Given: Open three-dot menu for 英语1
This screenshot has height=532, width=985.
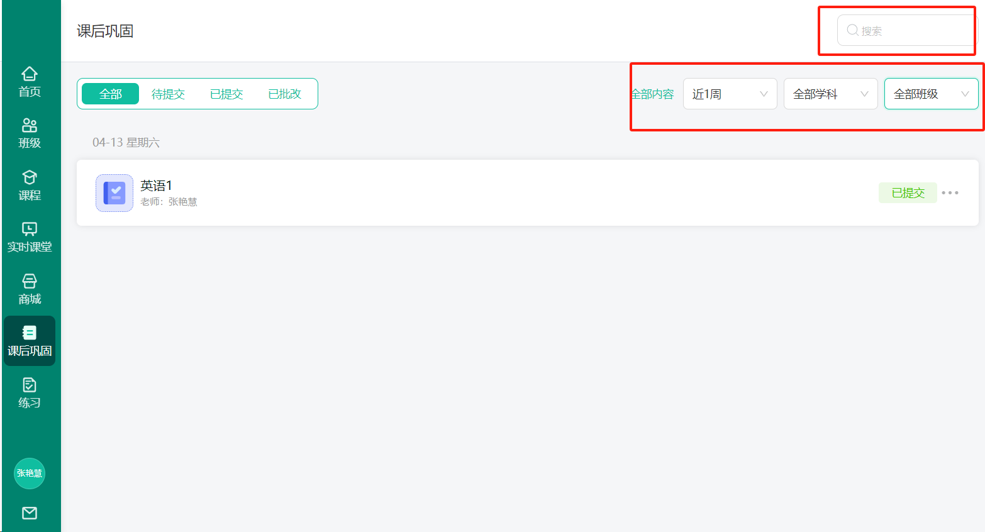Looking at the screenshot, I should tap(950, 193).
